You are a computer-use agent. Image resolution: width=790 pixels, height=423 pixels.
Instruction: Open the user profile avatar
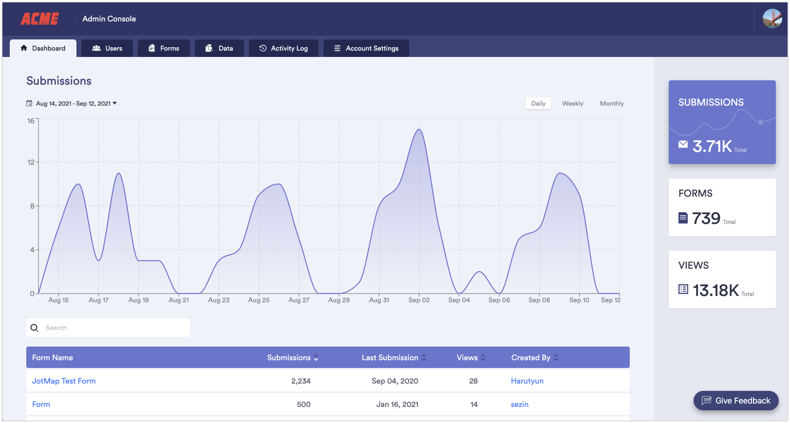772,19
